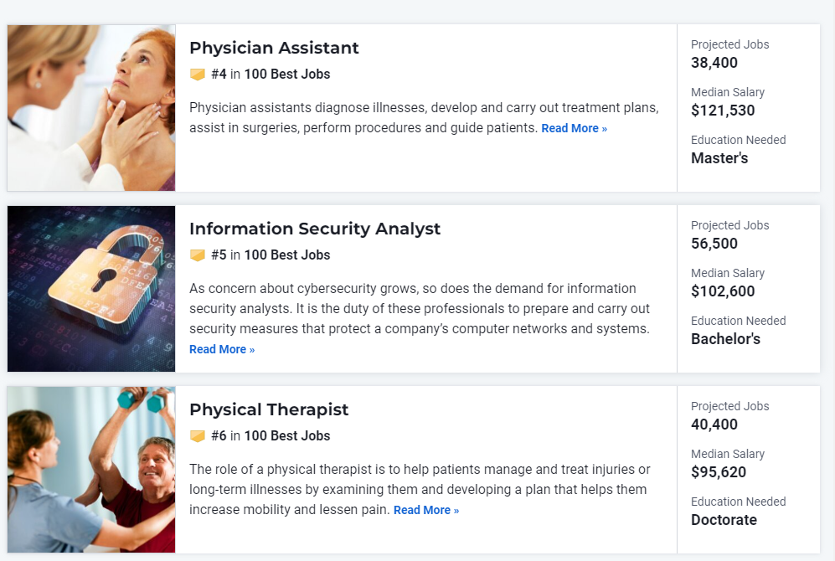Click the yellow bookmark icon beside #6 ranking
835x561 pixels.
pyautogui.click(x=198, y=436)
